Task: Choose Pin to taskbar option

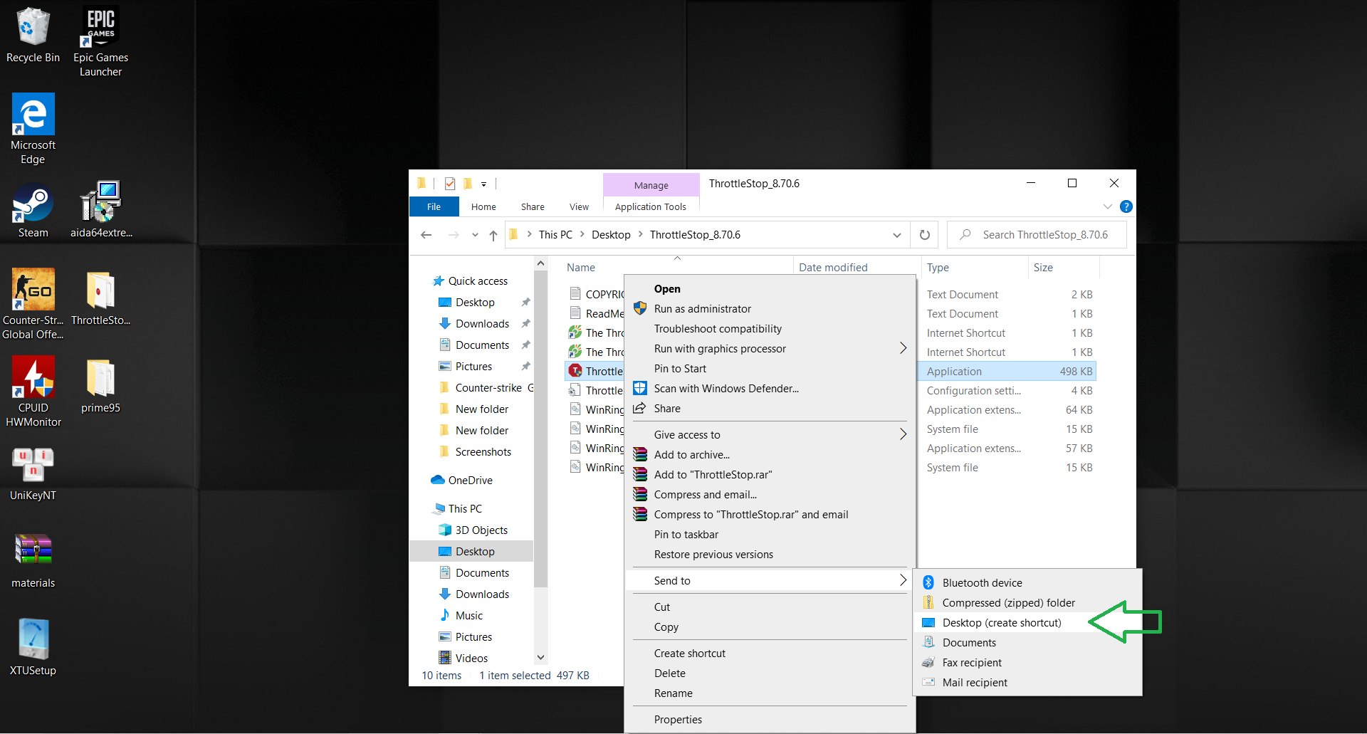Action: [x=770, y=535]
